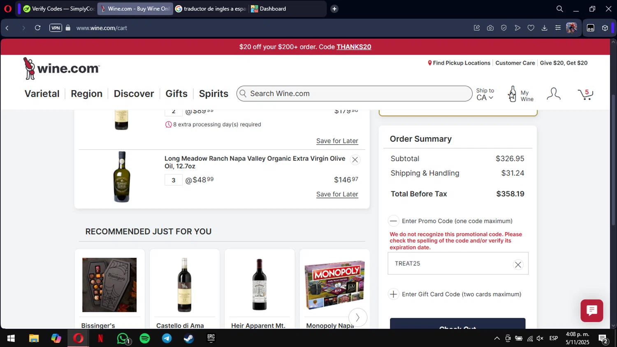The width and height of the screenshot is (617, 347).
Task: Click the site lock icon in address bar
Action: coord(68,28)
